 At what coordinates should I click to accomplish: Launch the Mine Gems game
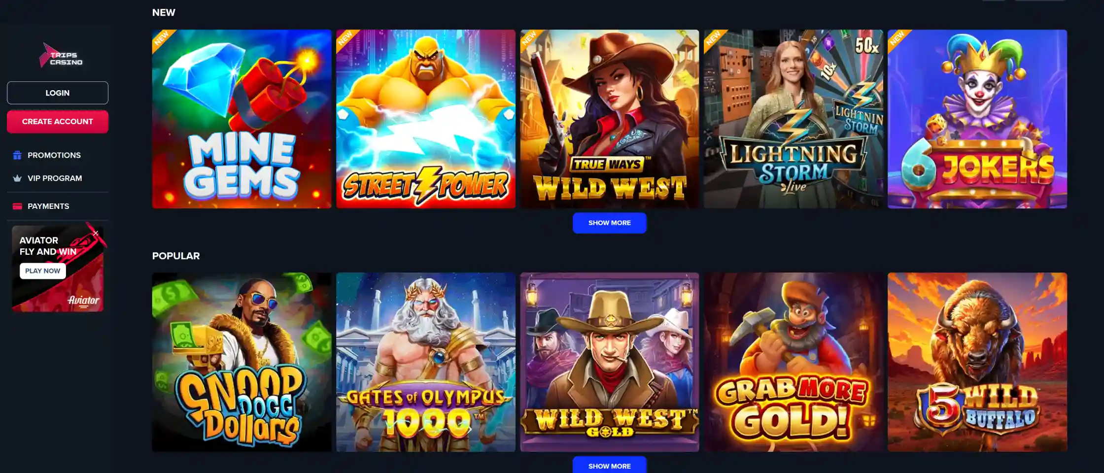pos(241,119)
